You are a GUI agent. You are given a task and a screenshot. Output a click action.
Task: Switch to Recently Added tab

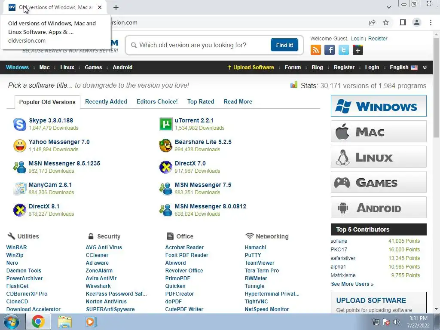pyautogui.click(x=106, y=101)
